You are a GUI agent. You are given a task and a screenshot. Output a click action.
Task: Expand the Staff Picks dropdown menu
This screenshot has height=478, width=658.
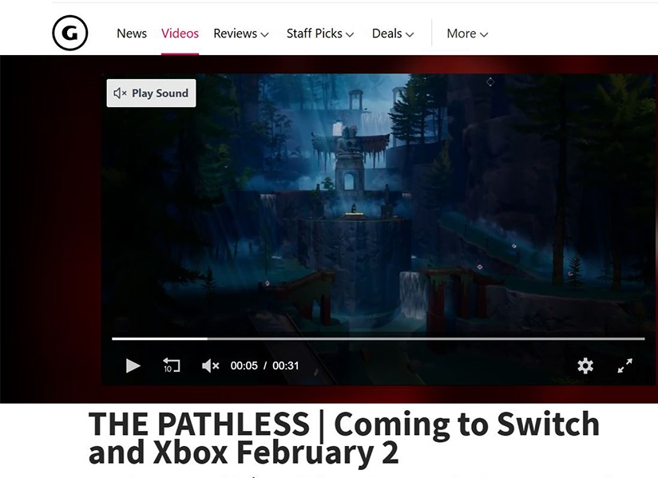point(320,34)
